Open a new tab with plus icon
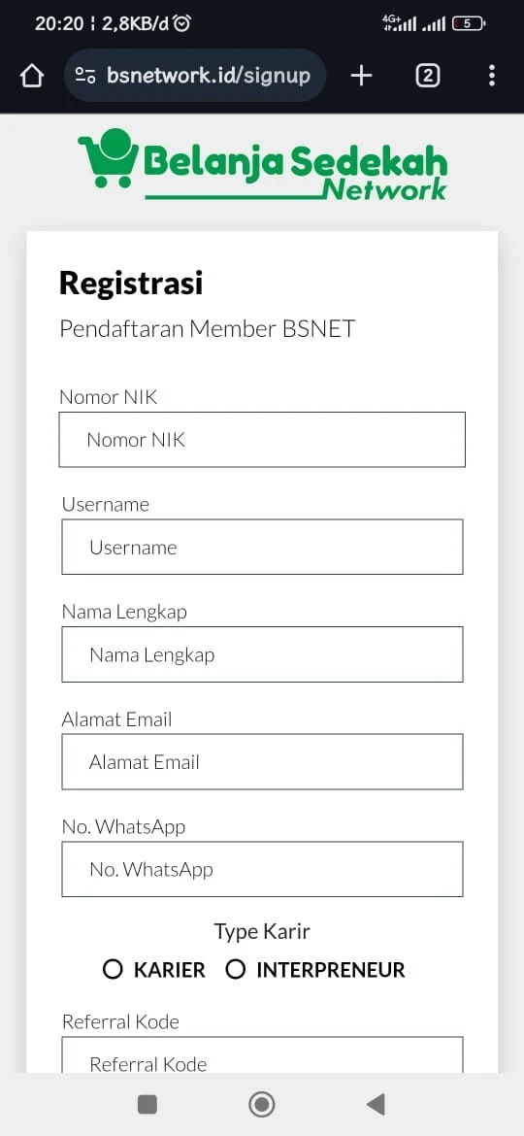The image size is (524, 1136). tap(361, 76)
